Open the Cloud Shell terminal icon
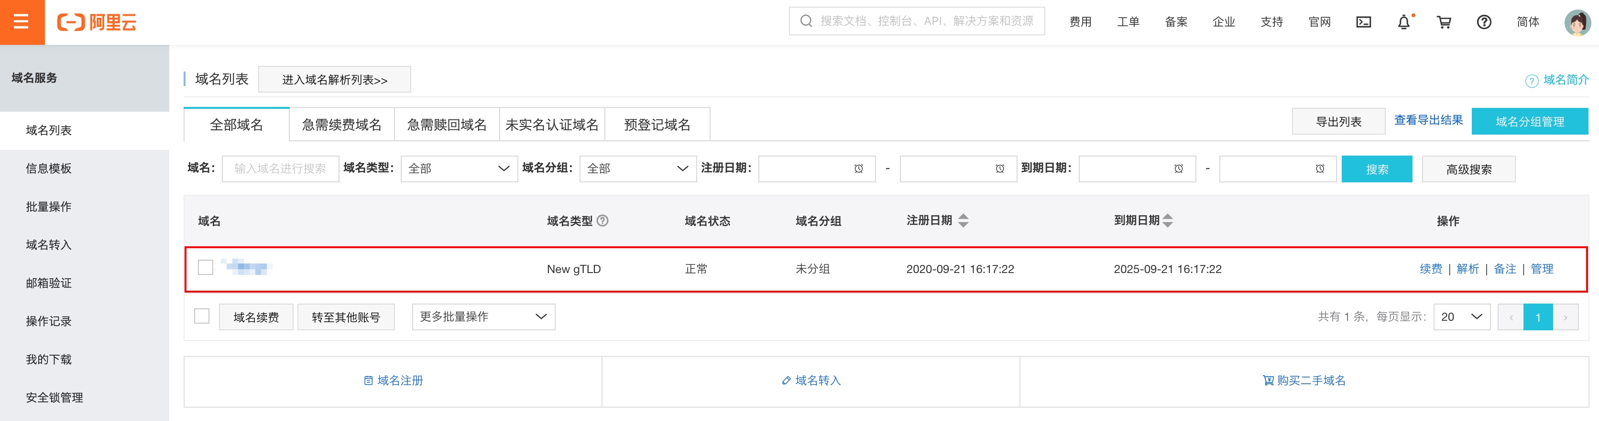The image size is (1599, 421). pos(1363,22)
